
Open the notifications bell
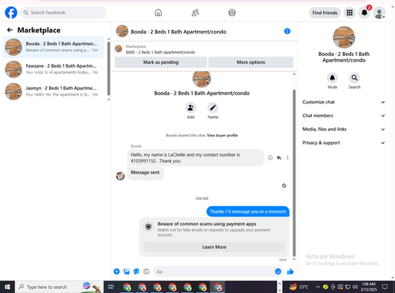pos(364,13)
